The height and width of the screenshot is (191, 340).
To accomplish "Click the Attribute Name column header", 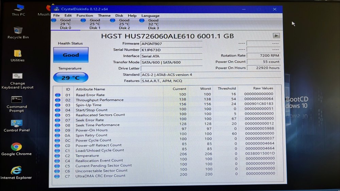I will (x=90, y=89).
